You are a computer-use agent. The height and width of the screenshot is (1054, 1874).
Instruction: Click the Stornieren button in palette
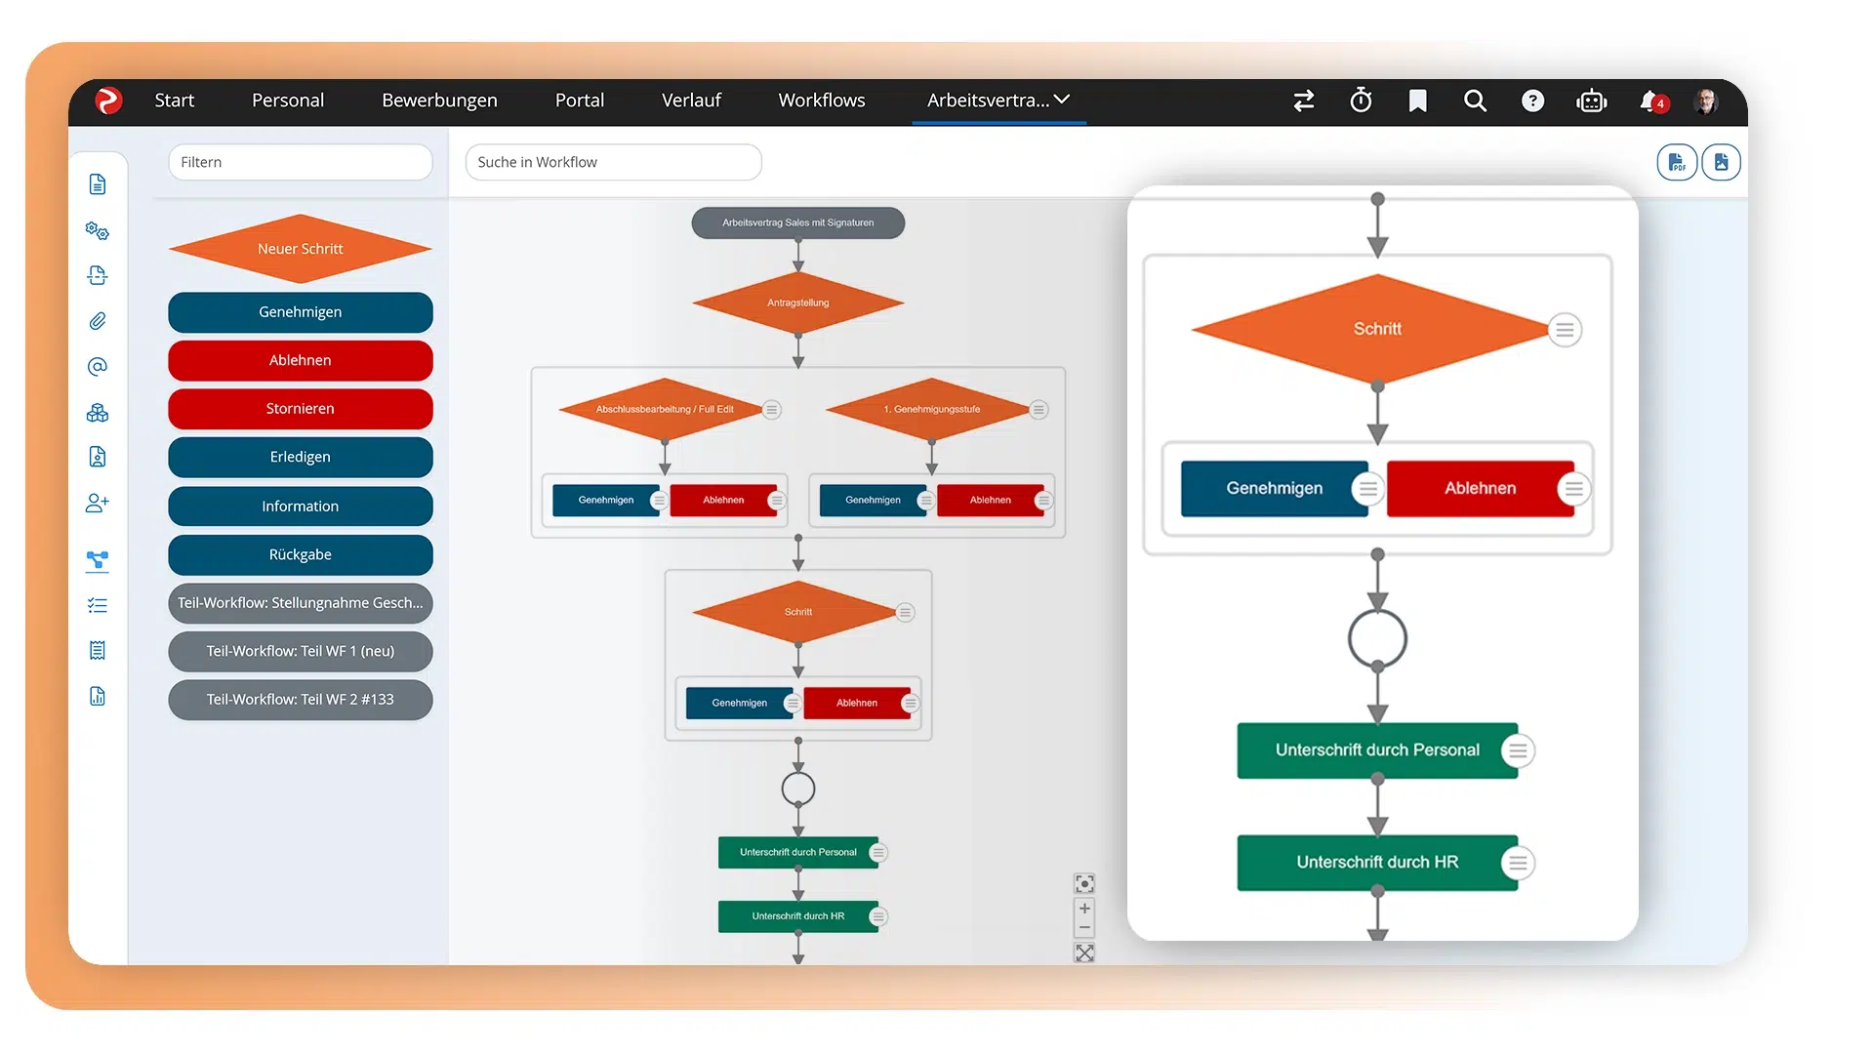[x=300, y=409]
